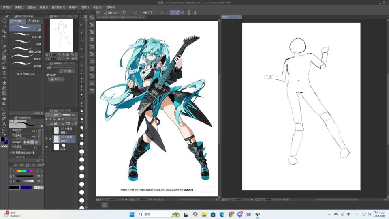
Task: Show the topmost layer 2 visibility box
Action: click(x=47, y=130)
